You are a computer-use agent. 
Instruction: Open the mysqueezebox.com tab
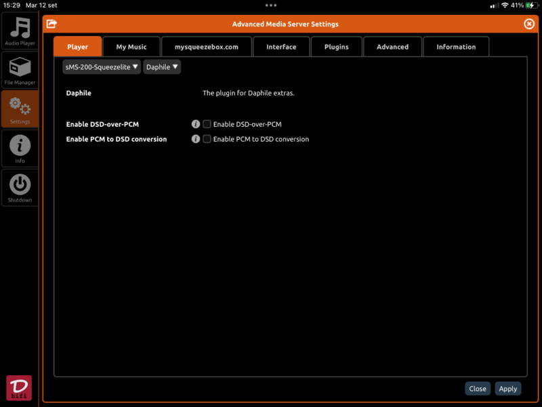pos(207,47)
